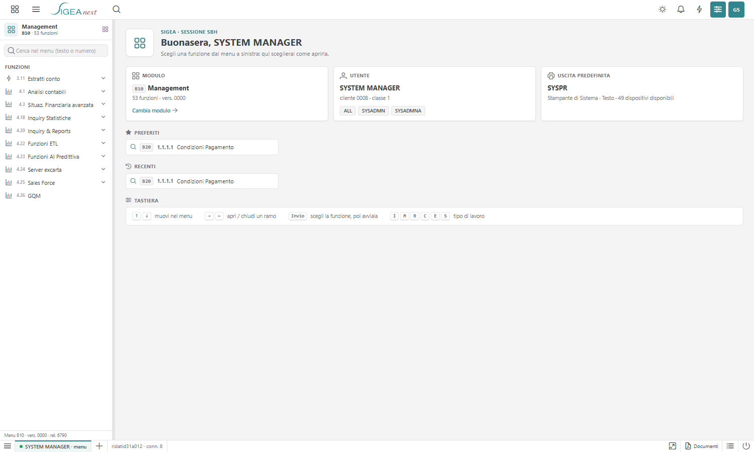Click the Invio key hint in Tastiera
754x452 pixels.
tap(298, 216)
